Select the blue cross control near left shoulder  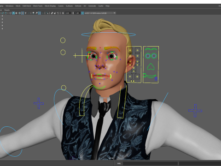pyautogui.click(x=39, y=103)
